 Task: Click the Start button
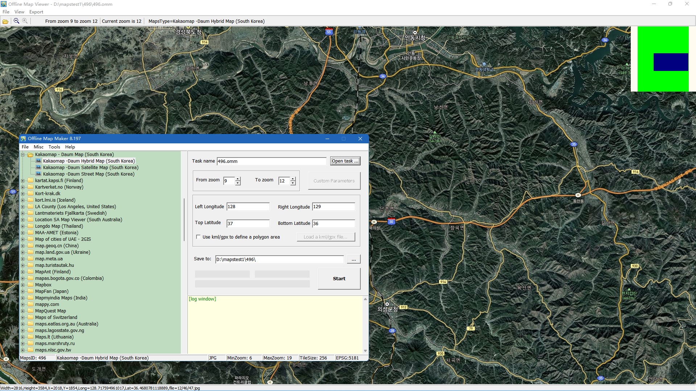coord(339,279)
